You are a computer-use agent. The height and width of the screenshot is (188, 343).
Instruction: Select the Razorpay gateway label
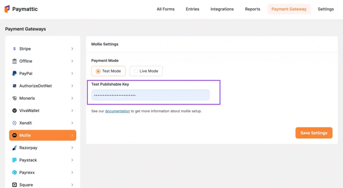pyautogui.click(x=28, y=148)
